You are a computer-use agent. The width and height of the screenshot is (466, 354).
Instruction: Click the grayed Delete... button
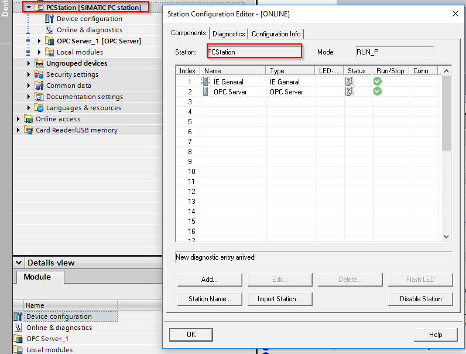(x=350, y=280)
